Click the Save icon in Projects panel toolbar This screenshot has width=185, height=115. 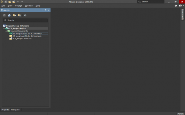pos(4,15)
